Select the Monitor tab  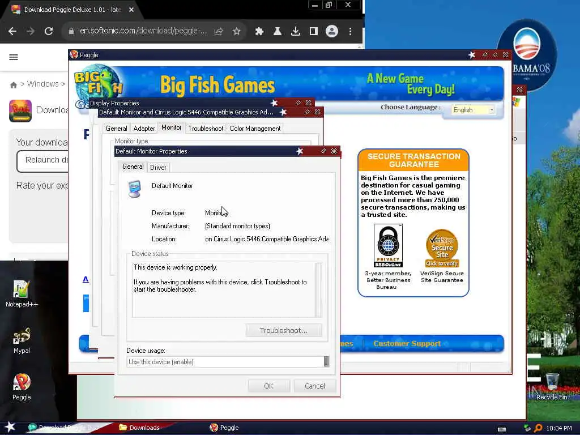171,127
